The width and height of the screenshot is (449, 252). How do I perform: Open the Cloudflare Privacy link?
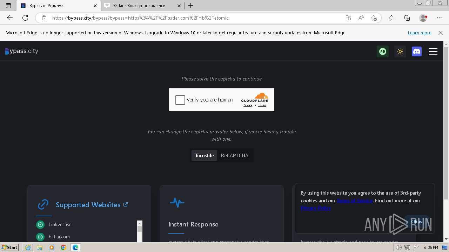[248, 105]
